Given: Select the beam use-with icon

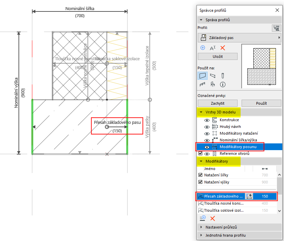Looking at the screenshot, I should (x=213, y=75).
